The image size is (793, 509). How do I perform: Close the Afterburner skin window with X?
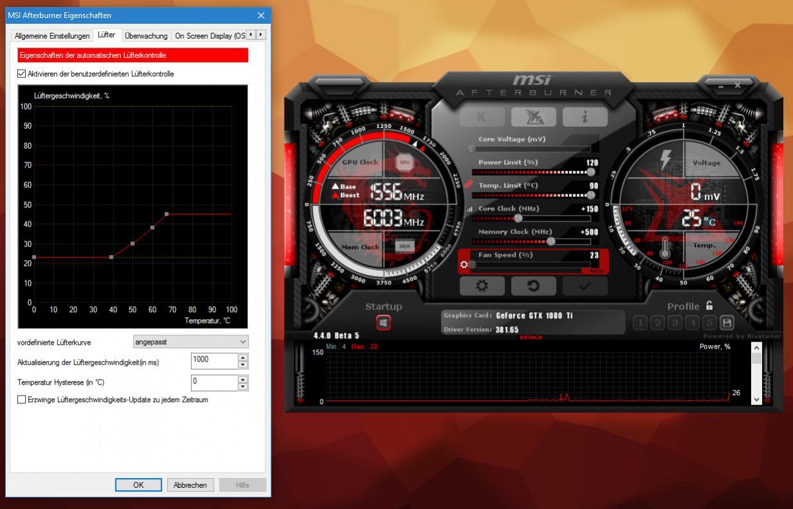point(738,85)
